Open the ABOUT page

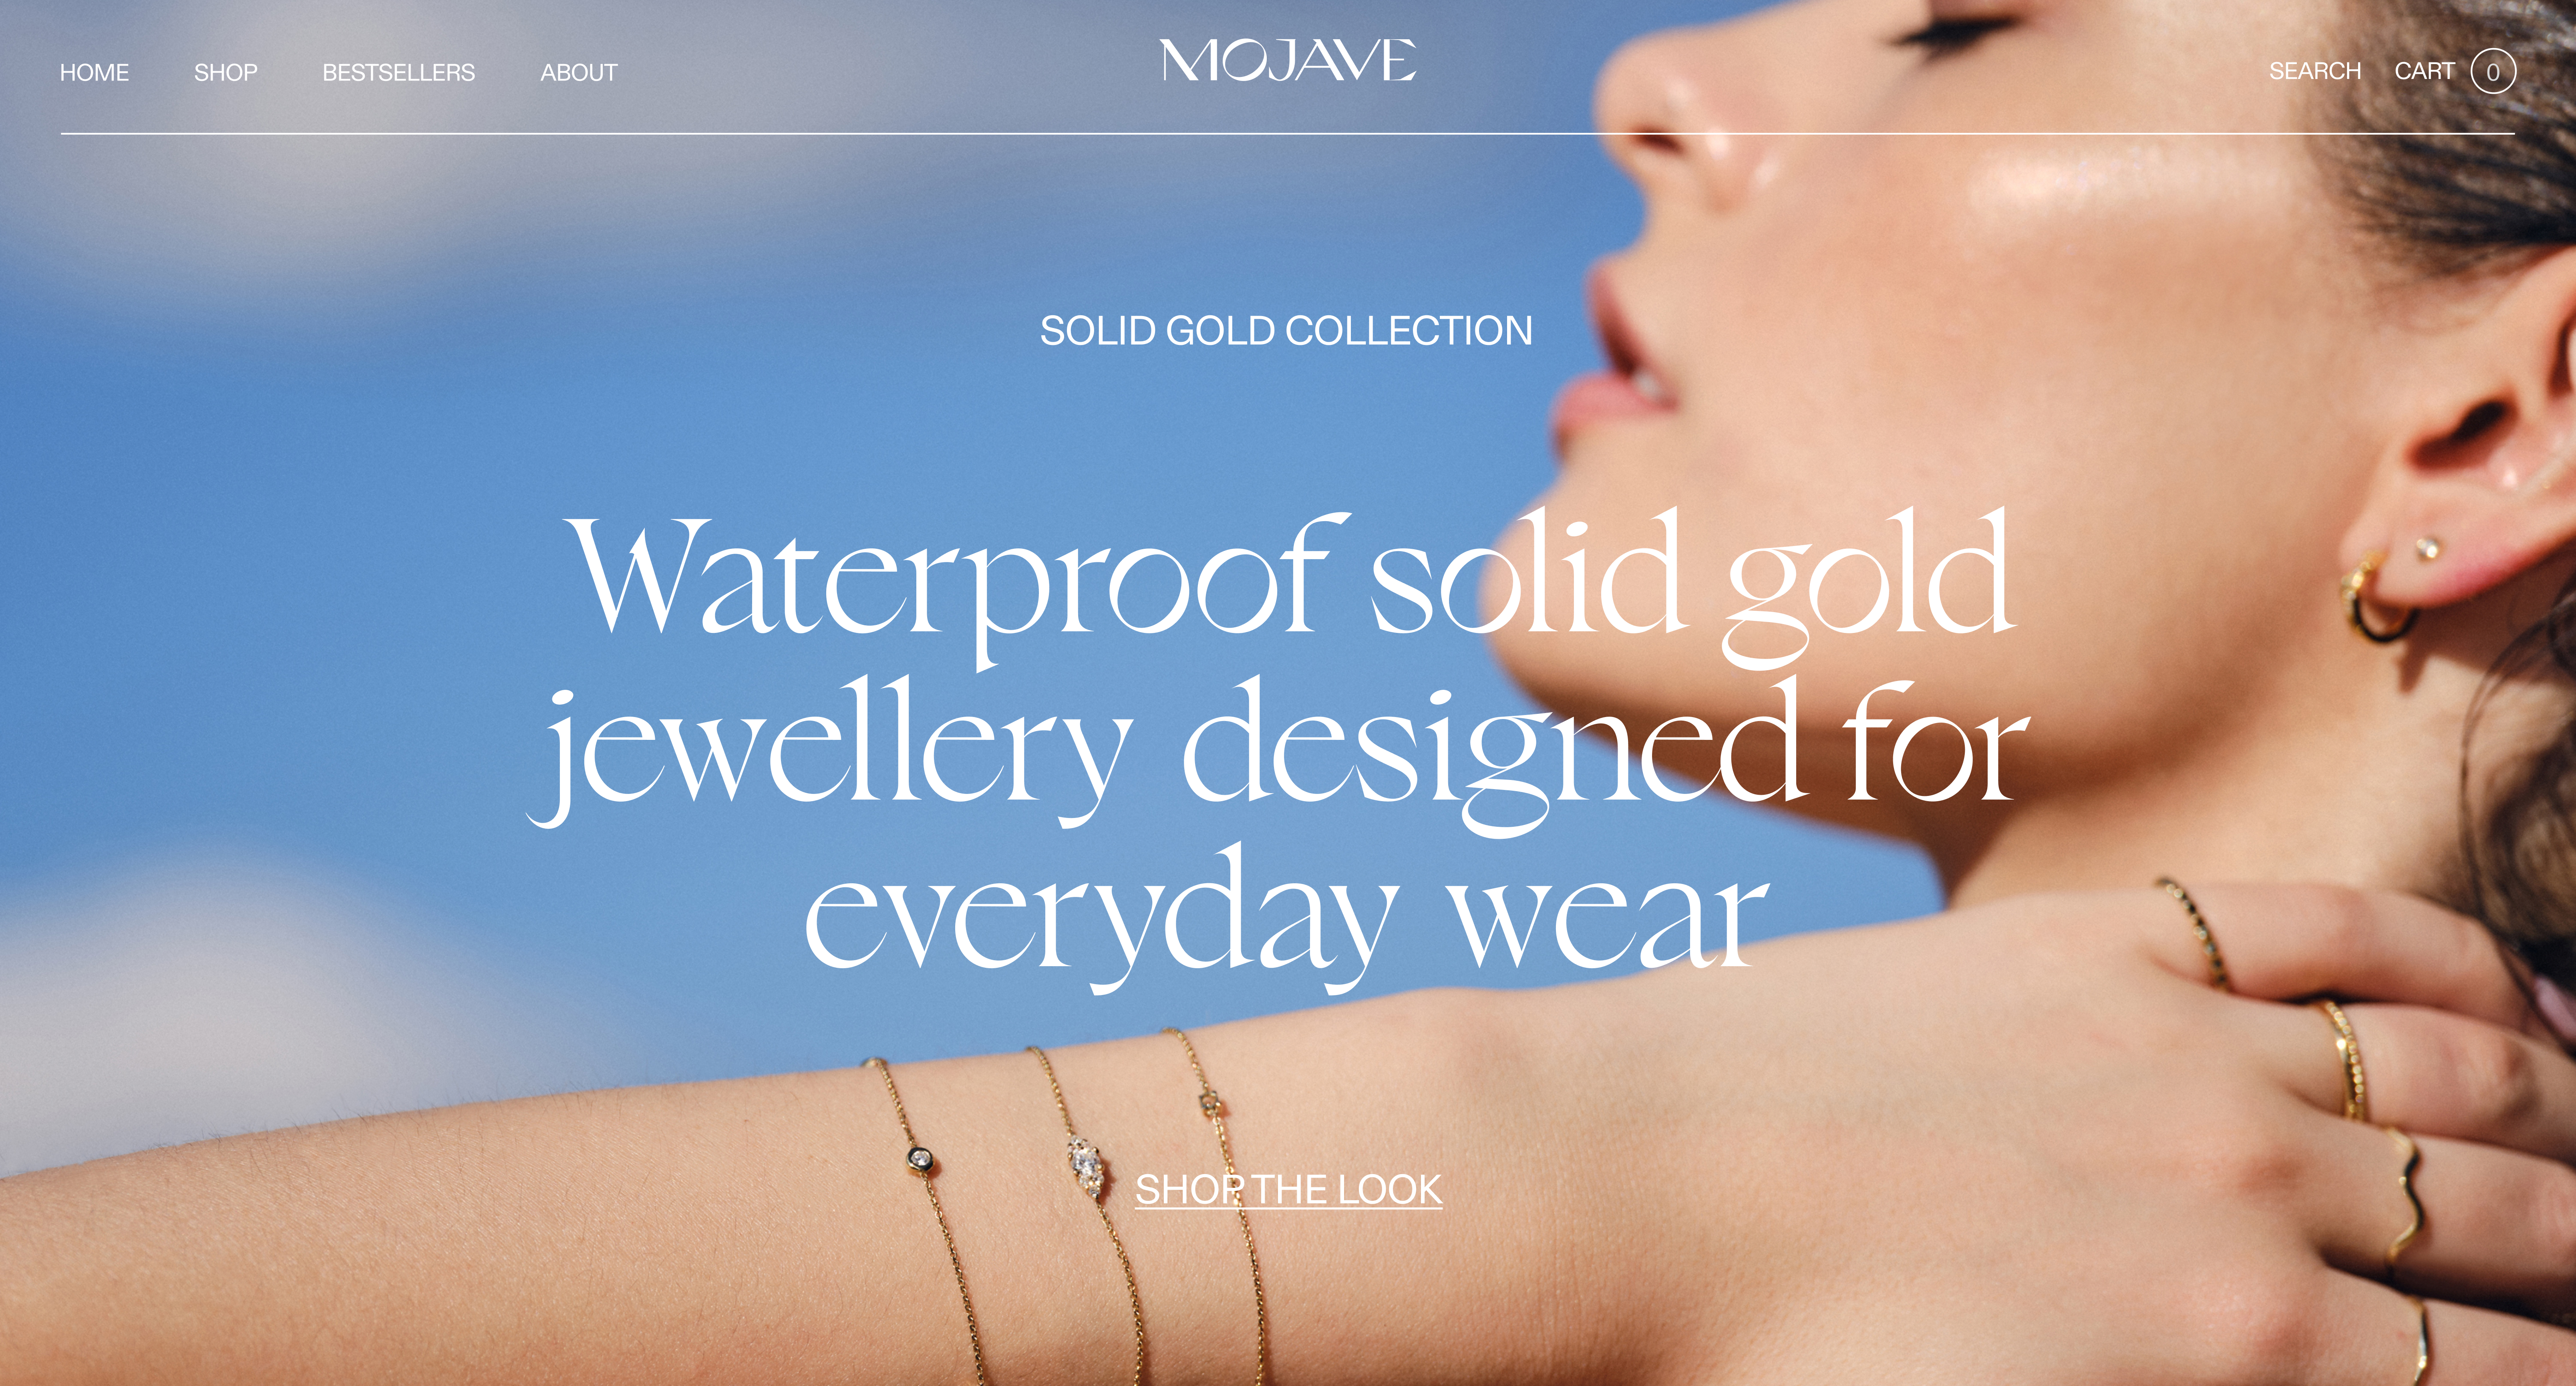coord(579,72)
